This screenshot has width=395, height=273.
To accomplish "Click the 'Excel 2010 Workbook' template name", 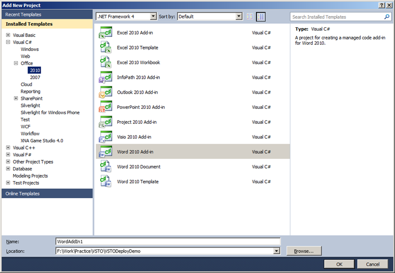I will coord(138,63).
